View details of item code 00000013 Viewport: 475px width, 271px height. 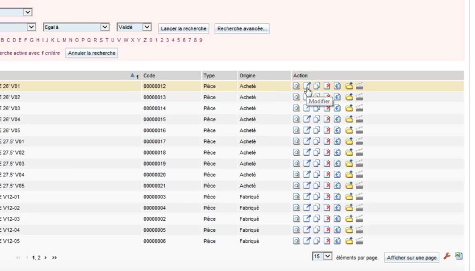(296, 97)
